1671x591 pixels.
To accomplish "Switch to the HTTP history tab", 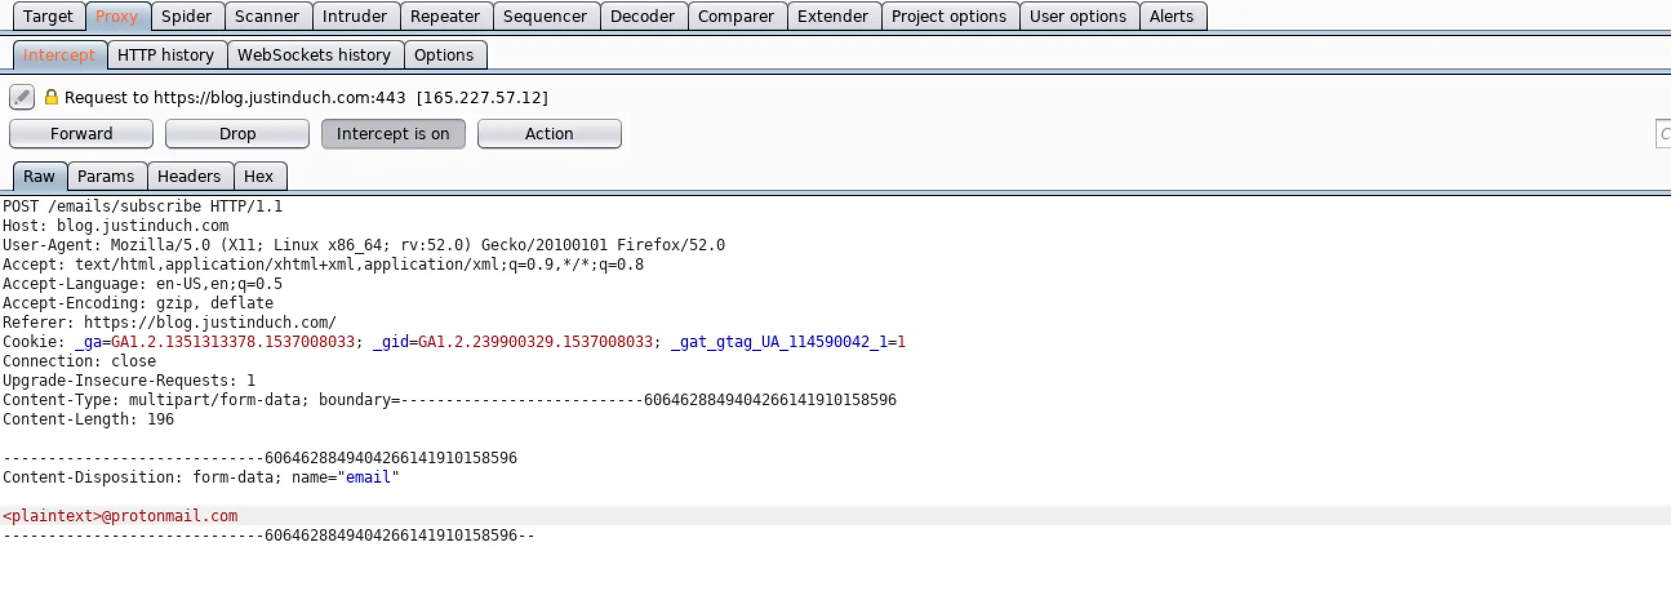I will click(165, 55).
